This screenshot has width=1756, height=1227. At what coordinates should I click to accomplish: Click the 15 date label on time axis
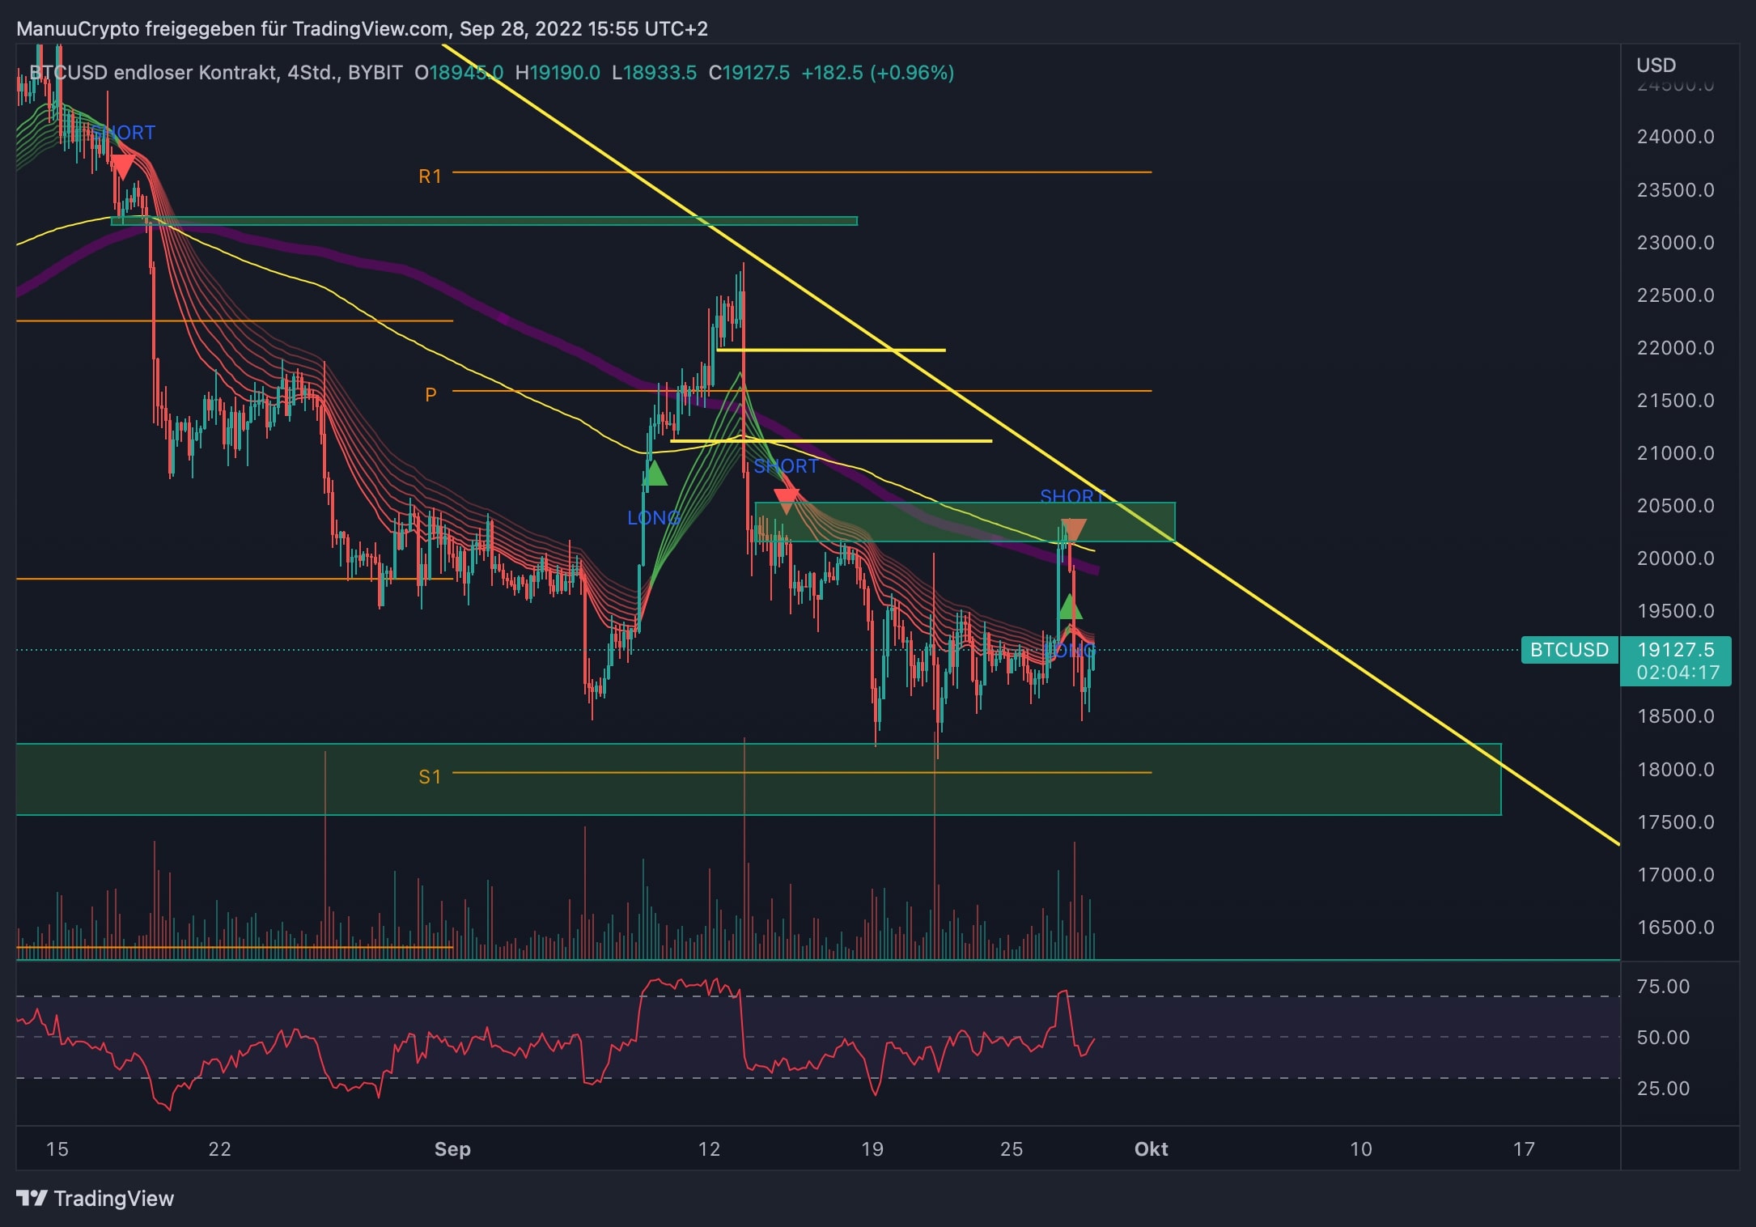pos(57,1149)
